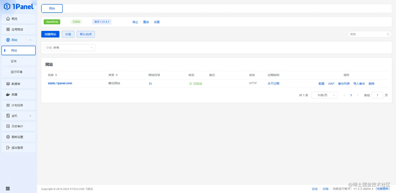This screenshot has width=396, height=193.
Task: Click the 分组 group button
Action: click(x=68, y=34)
